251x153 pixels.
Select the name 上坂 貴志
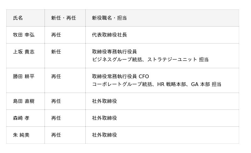[24, 52]
